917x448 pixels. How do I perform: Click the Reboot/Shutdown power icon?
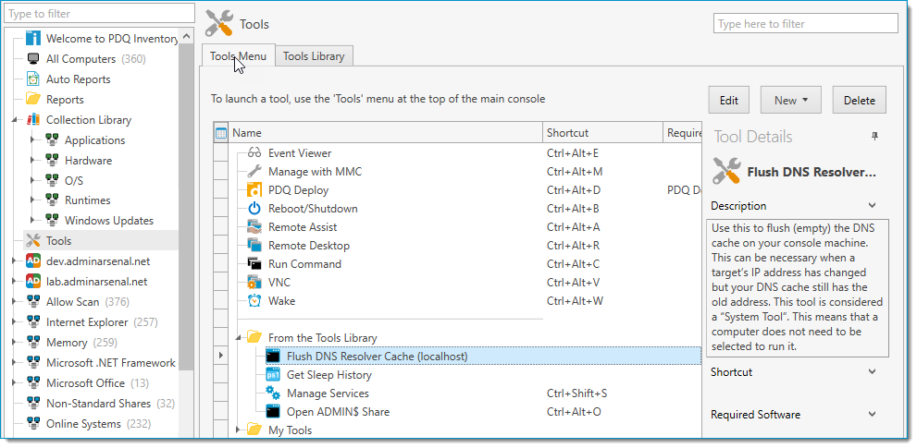tap(254, 209)
